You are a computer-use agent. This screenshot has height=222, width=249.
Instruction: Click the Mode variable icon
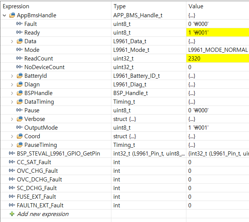(x=19, y=50)
